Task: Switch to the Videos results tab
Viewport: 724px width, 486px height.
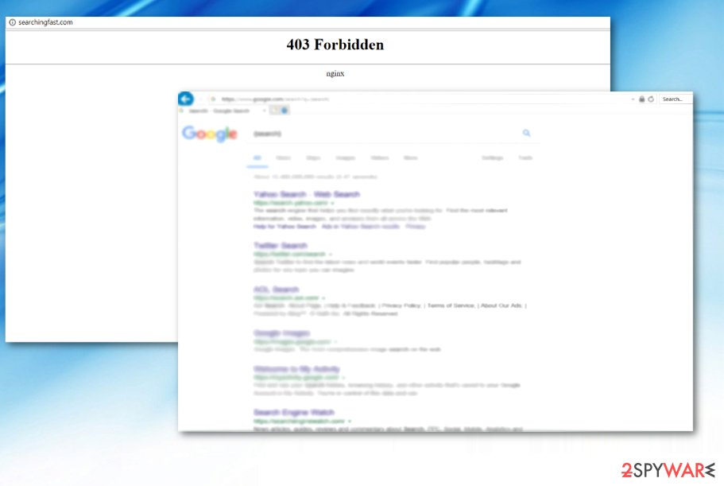Action: point(380,158)
